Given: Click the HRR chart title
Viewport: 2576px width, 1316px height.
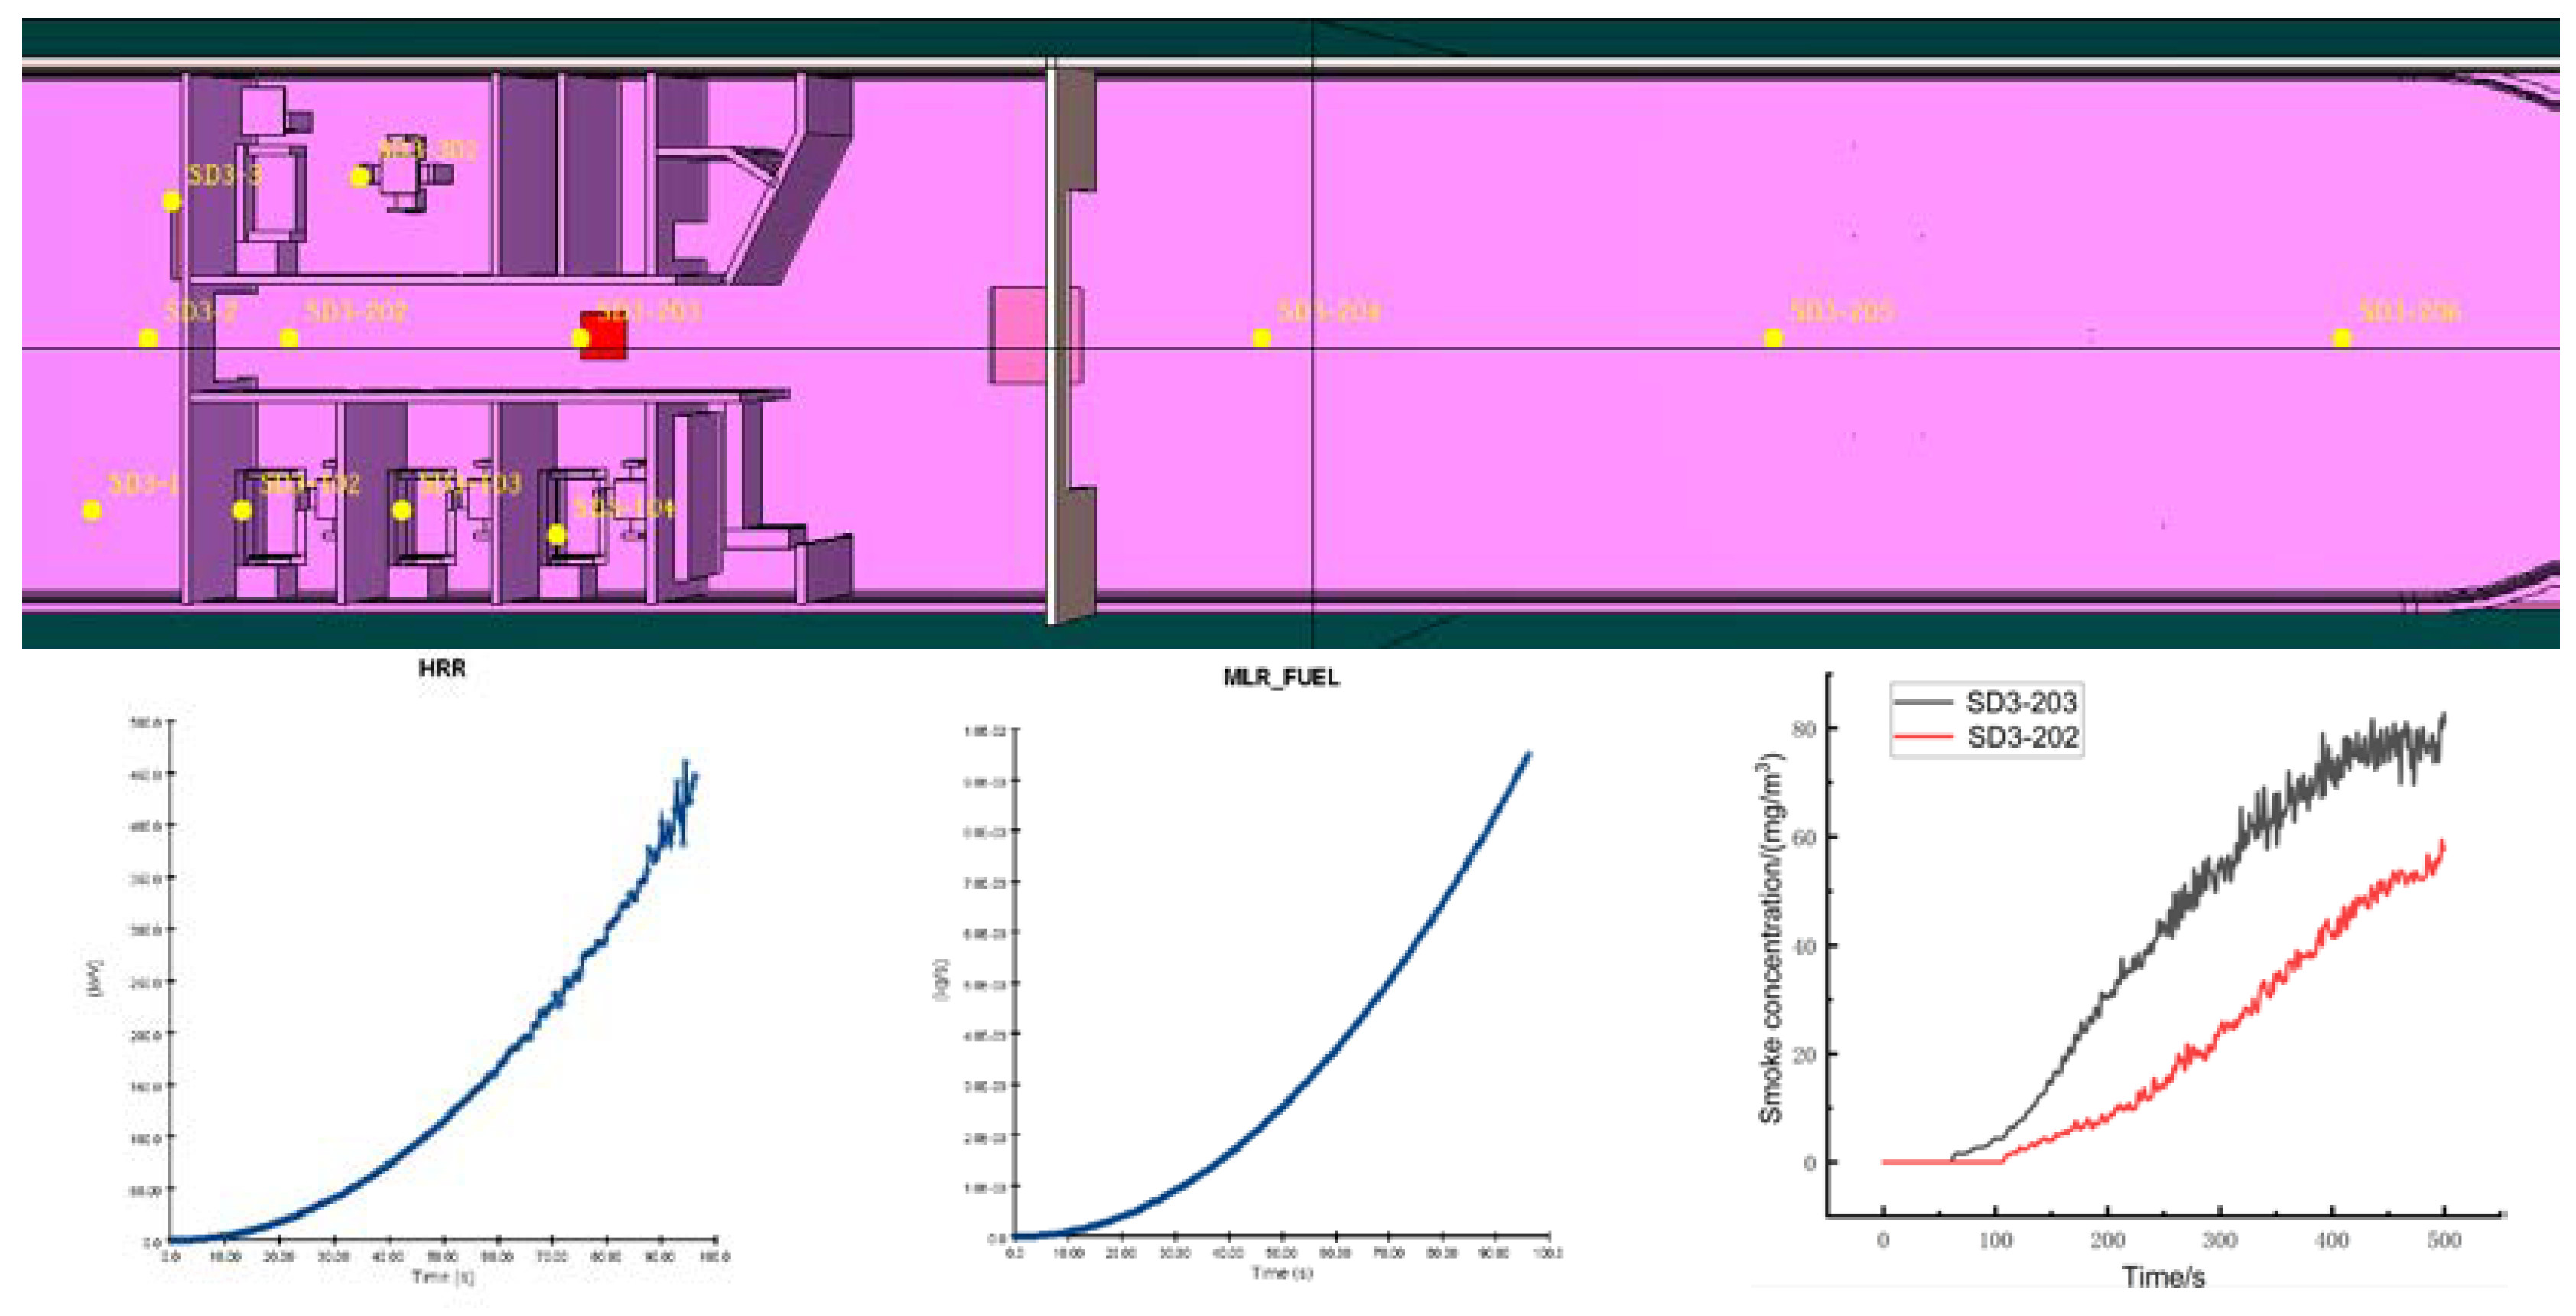Looking at the screenshot, I should click(442, 668).
